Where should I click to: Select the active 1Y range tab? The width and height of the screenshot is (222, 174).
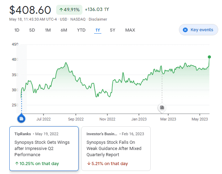(98, 30)
